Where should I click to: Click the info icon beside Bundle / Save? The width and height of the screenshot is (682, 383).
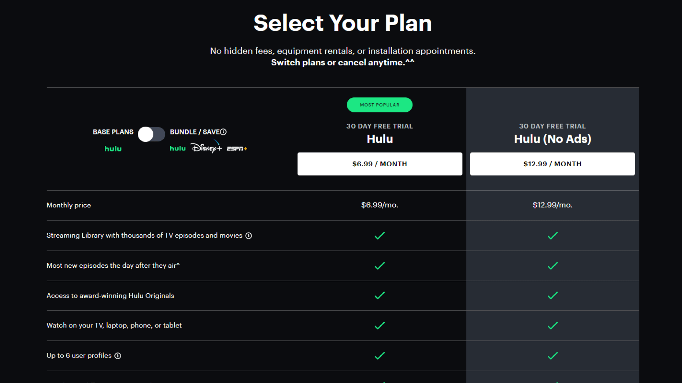tap(223, 132)
